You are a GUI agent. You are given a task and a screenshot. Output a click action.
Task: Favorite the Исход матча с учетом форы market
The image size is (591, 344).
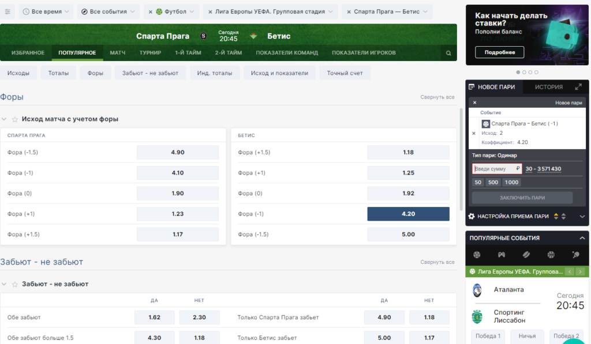14,119
